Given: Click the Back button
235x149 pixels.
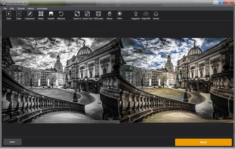Looking at the screenshot, I should click(x=13, y=142).
